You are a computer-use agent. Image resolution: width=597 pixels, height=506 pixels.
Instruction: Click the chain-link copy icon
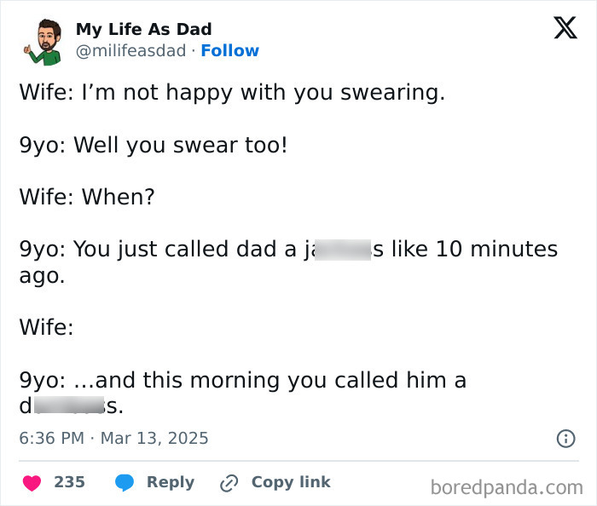point(228,482)
